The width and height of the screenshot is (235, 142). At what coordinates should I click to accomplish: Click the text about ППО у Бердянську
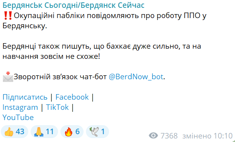click(x=104, y=21)
